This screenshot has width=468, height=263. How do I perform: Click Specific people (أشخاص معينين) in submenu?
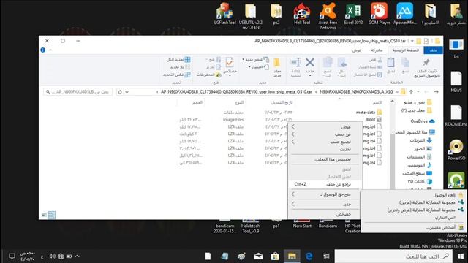tap(413, 228)
